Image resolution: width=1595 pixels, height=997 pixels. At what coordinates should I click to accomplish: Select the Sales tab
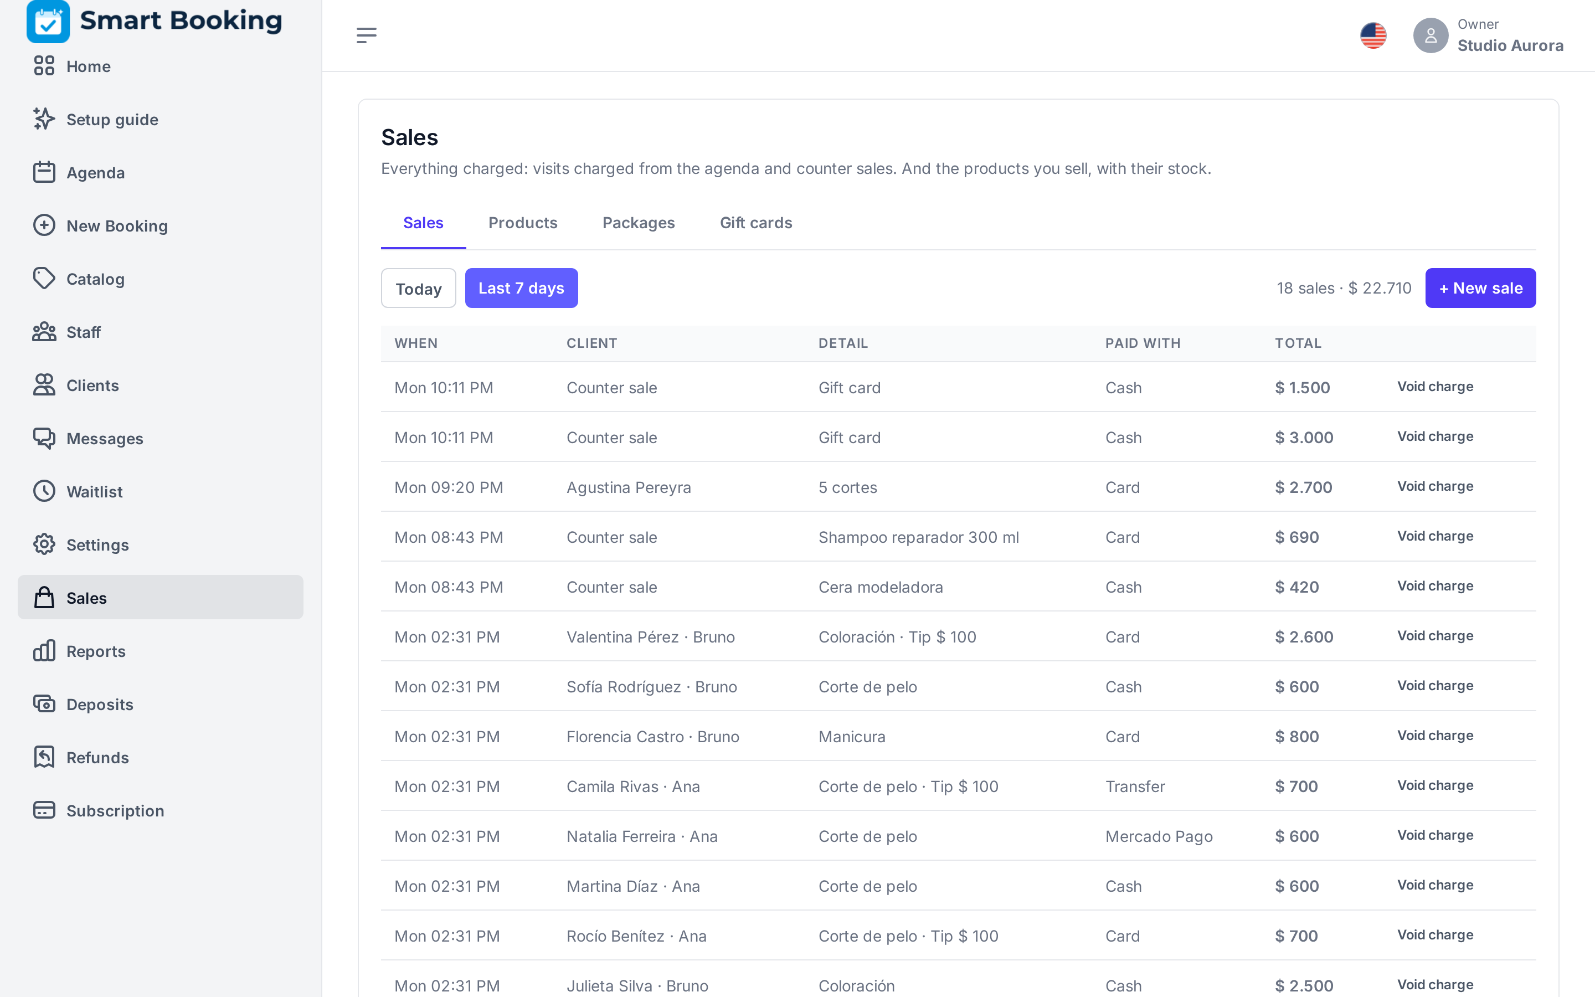coord(423,223)
